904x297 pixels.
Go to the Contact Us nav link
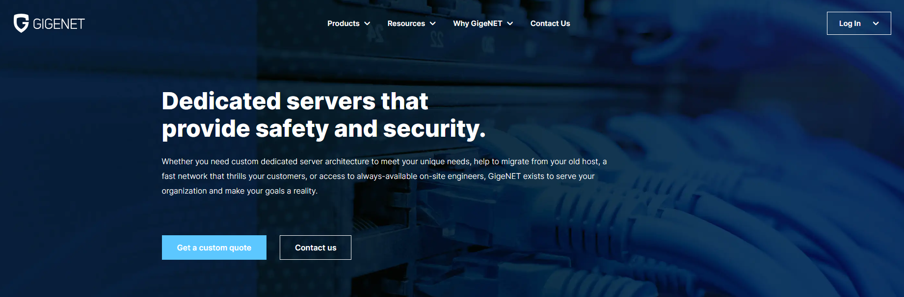tap(550, 24)
